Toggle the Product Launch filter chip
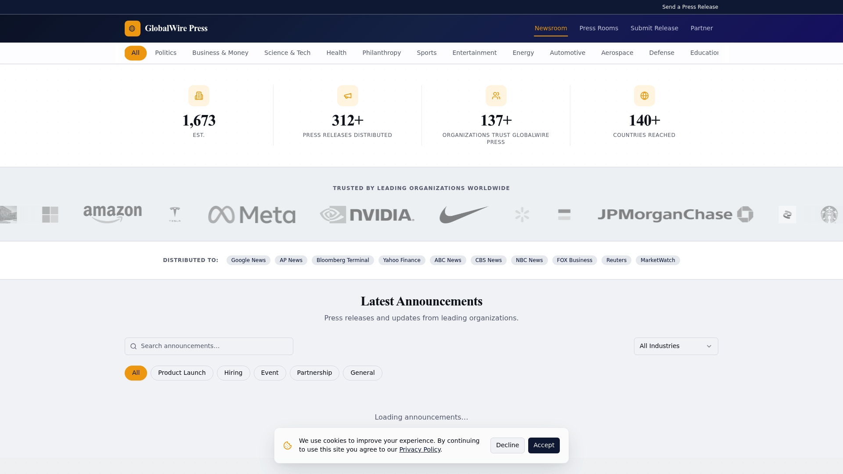The height and width of the screenshot is (474, 843). point(182,373)
